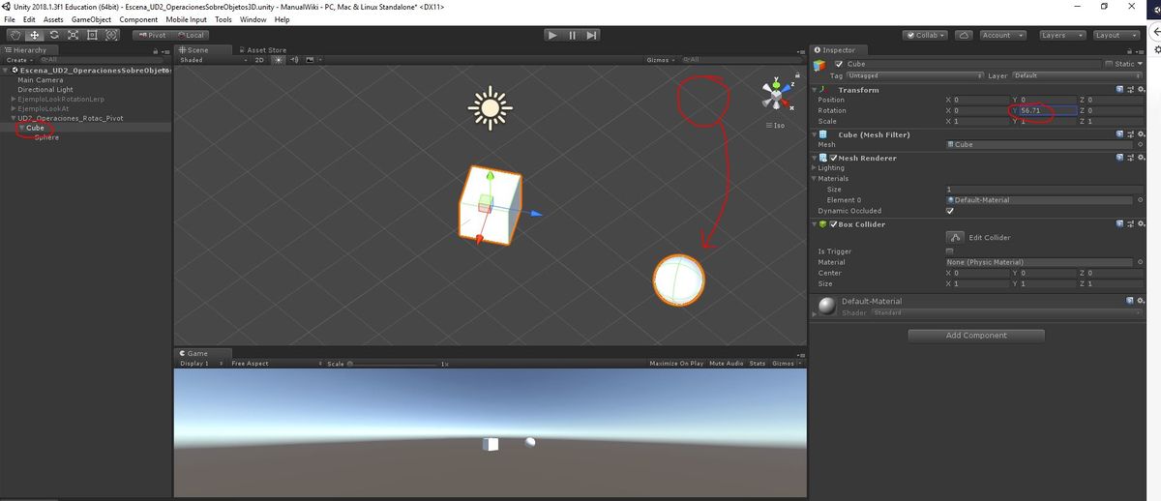Open the Account dropdown
The width and height of the screenshot is (1161, 501).
pos(1001,35)
